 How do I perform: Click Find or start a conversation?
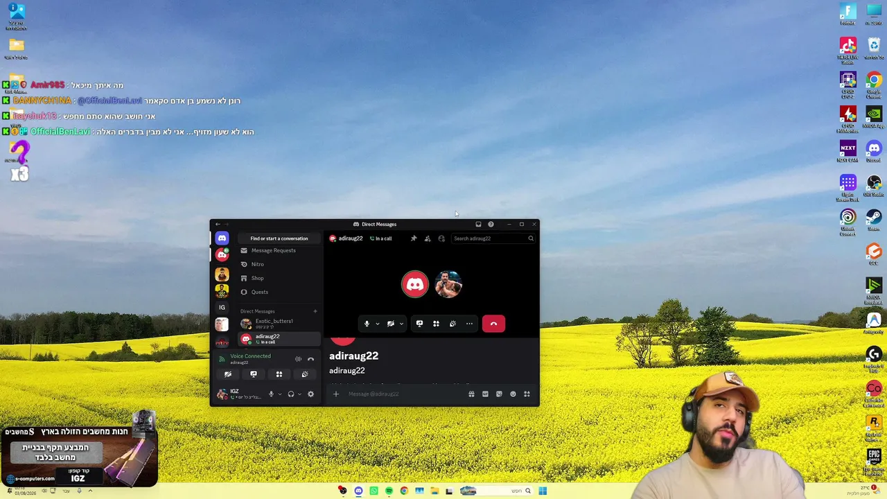(x=279, y=238)
